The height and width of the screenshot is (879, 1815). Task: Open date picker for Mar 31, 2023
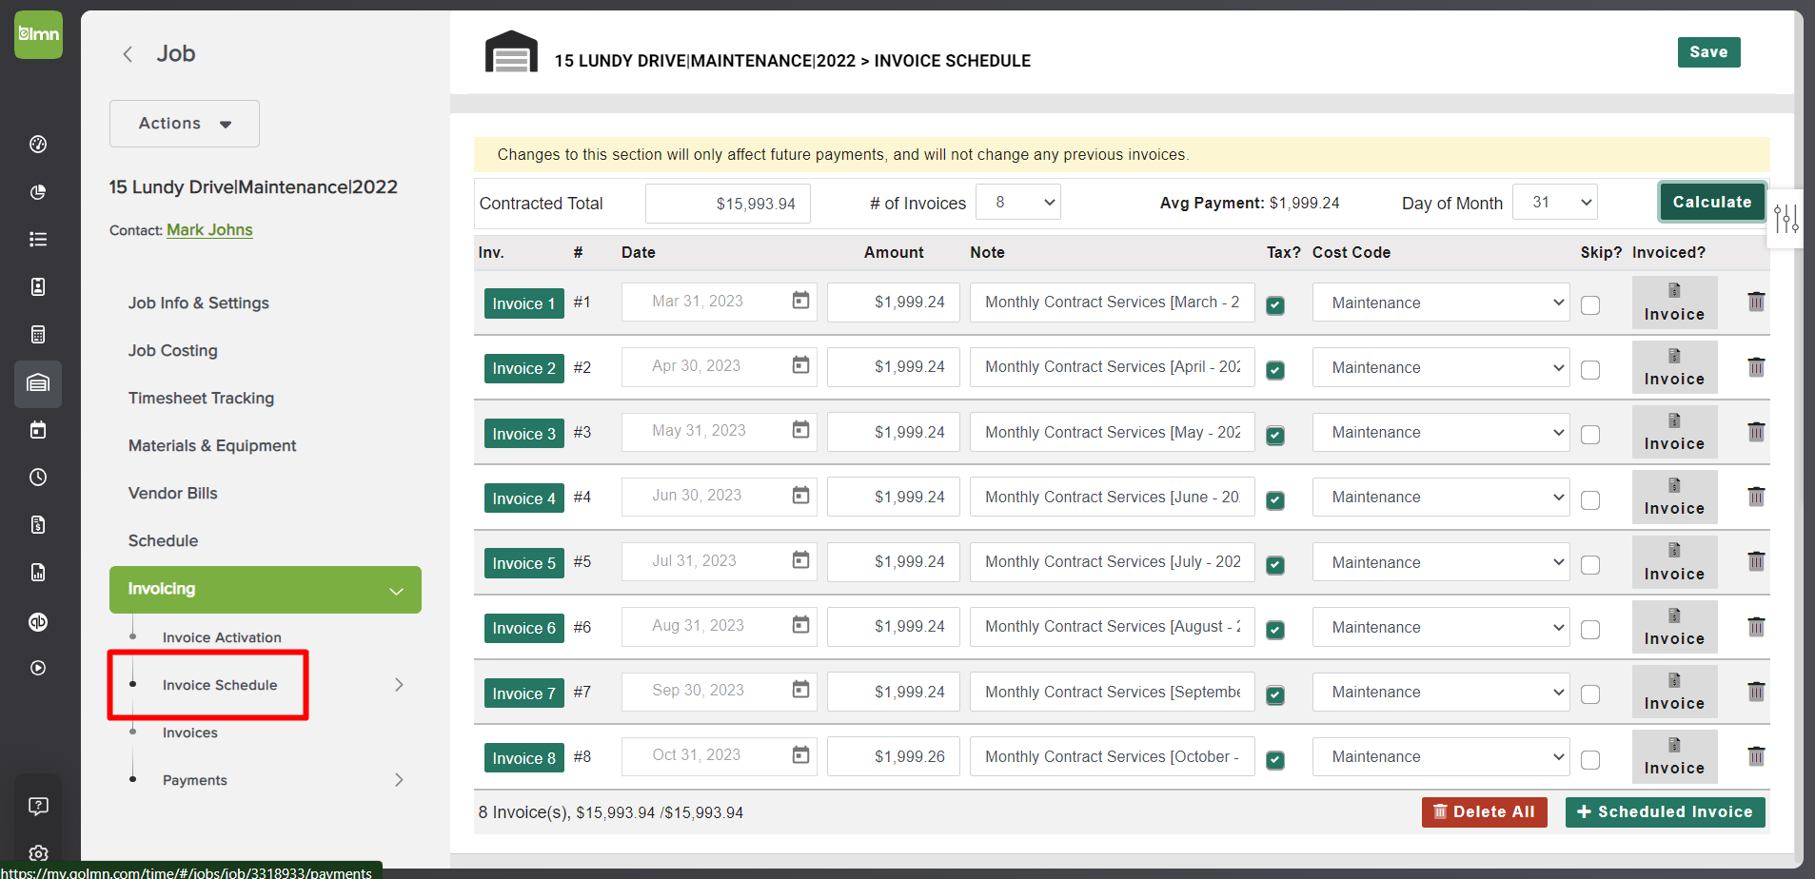click(x=801, y=301)
